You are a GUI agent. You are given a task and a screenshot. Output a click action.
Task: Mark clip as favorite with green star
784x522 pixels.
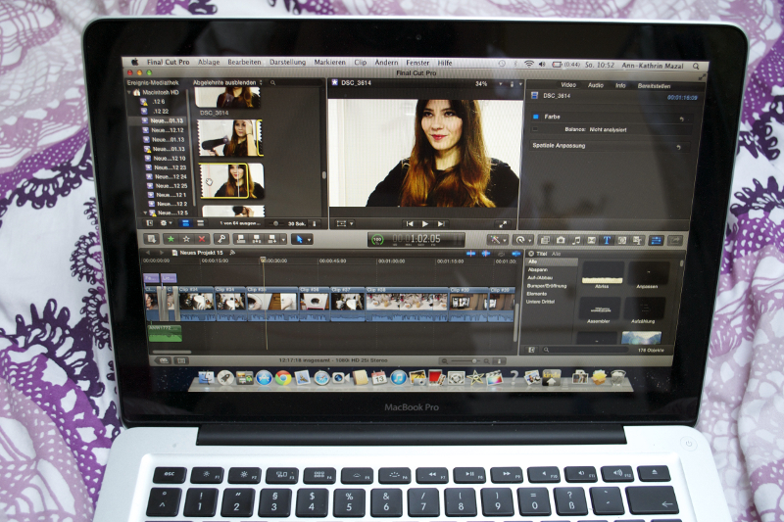point(171,239)
